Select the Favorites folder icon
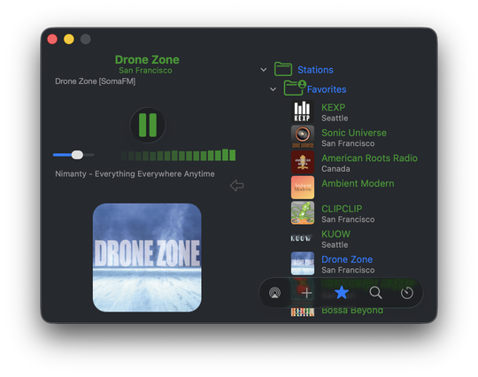Screen dimensions: 478x377 click(x=295, y=88)
